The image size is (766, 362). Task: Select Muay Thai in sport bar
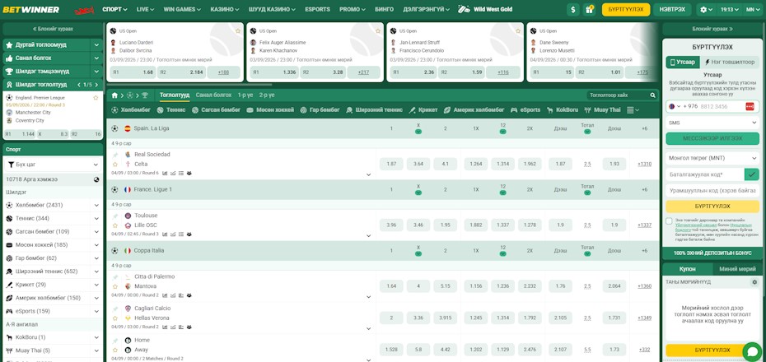pyautogui.click(x=602, y=109)
